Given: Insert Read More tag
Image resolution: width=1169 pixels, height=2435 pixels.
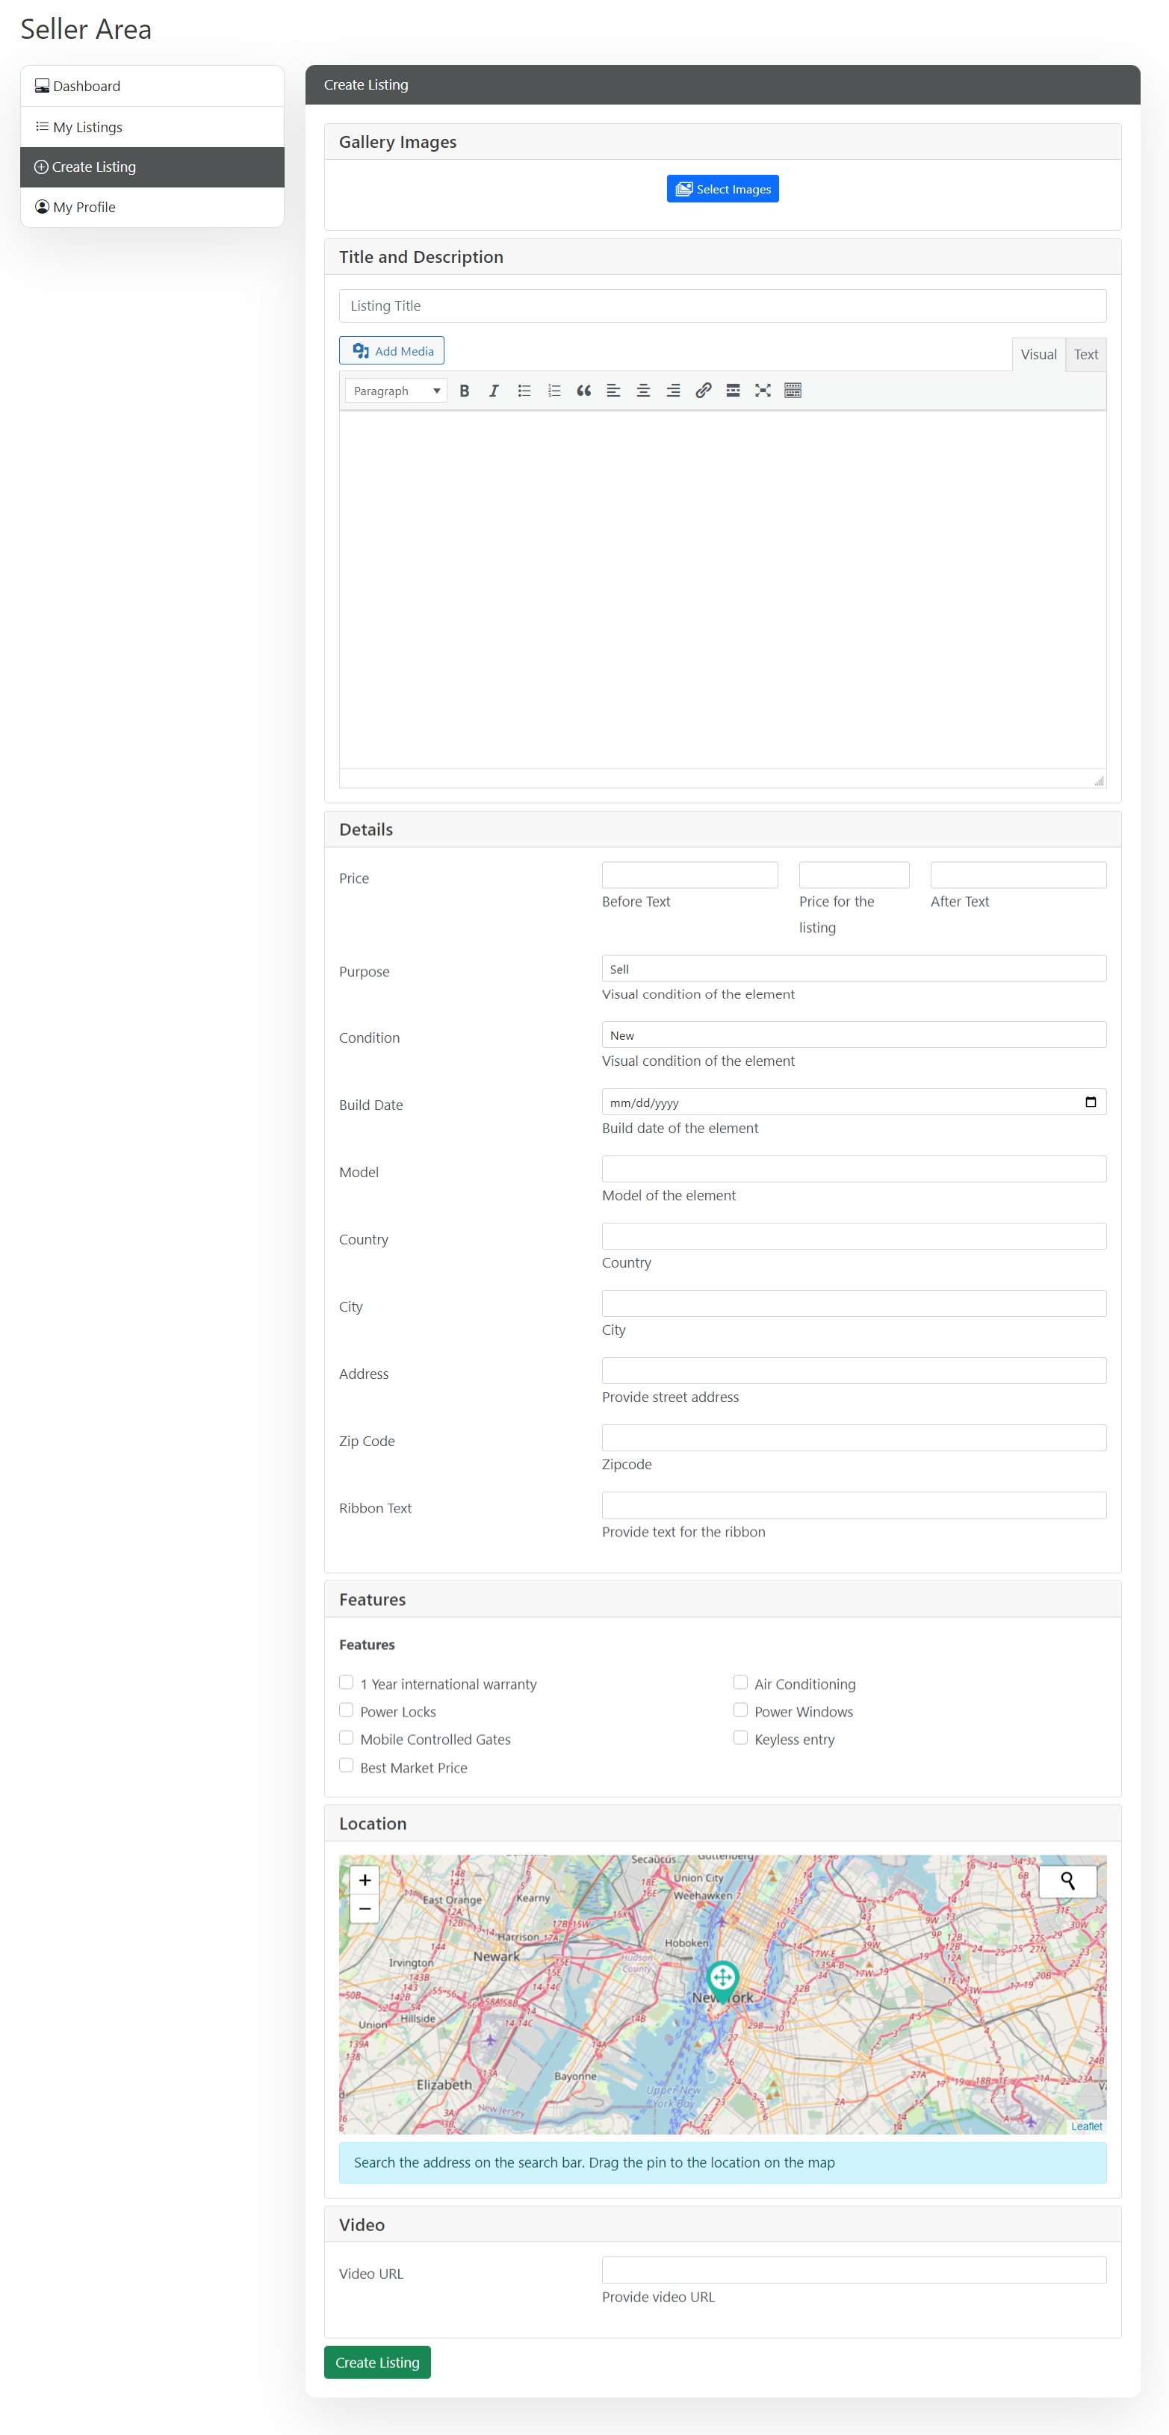Looking at the screenshot, I should [732, 391].
